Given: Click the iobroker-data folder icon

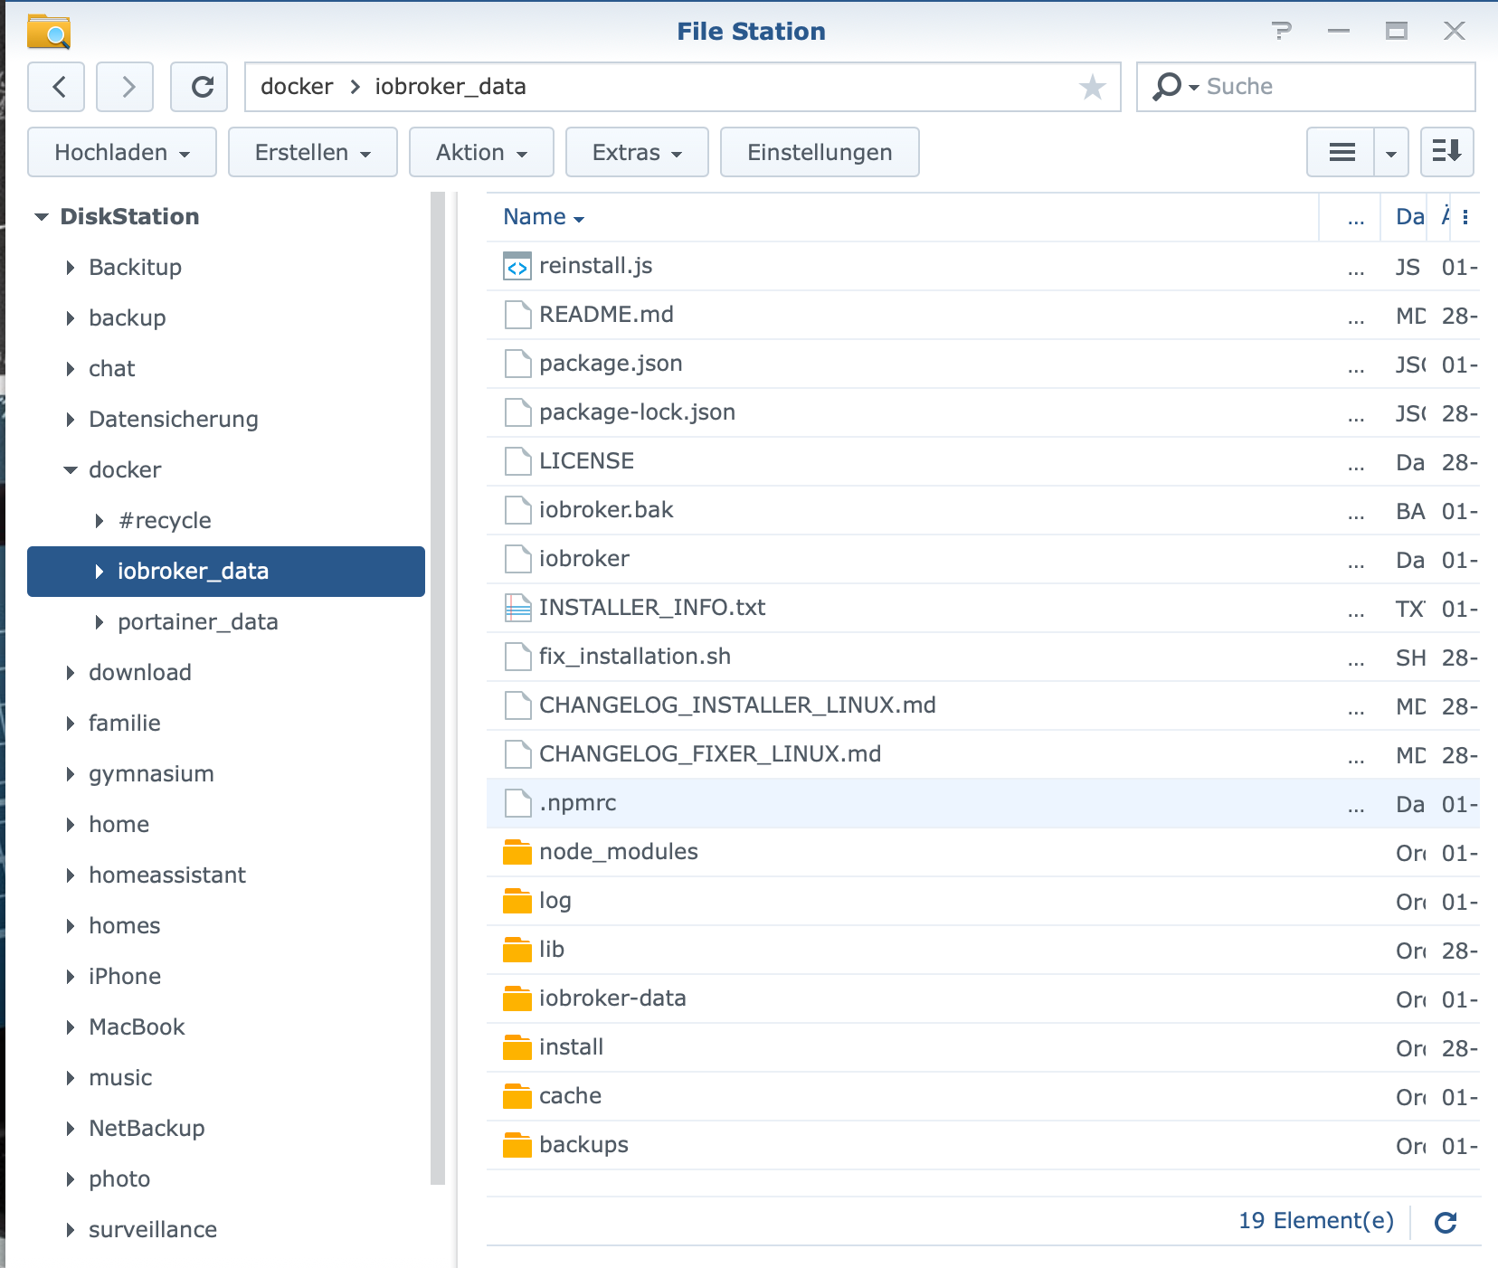Looking at the screenshot, I should (x=517, y=998).
